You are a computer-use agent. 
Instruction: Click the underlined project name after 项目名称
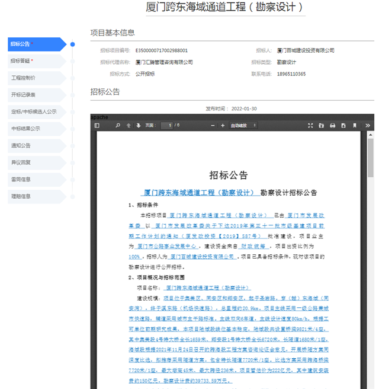pyautogui.click(x=207, y=288)
